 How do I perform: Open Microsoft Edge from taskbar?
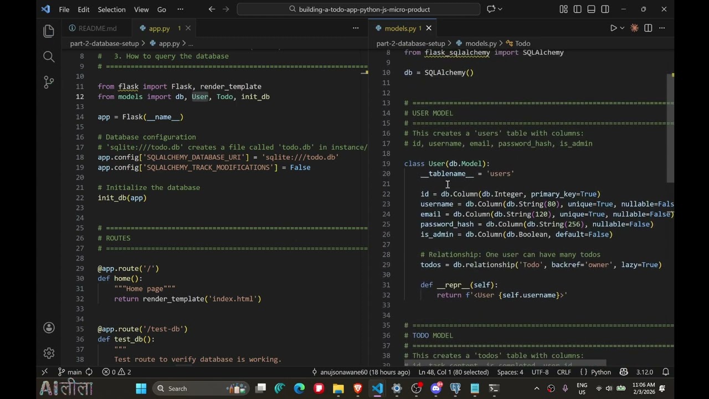tap(299, 388)
